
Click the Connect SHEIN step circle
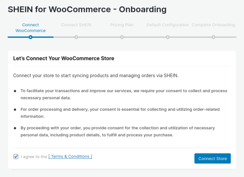coord(76,37)
